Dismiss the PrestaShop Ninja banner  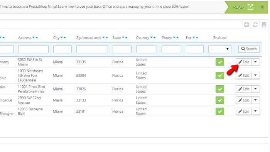262,7
